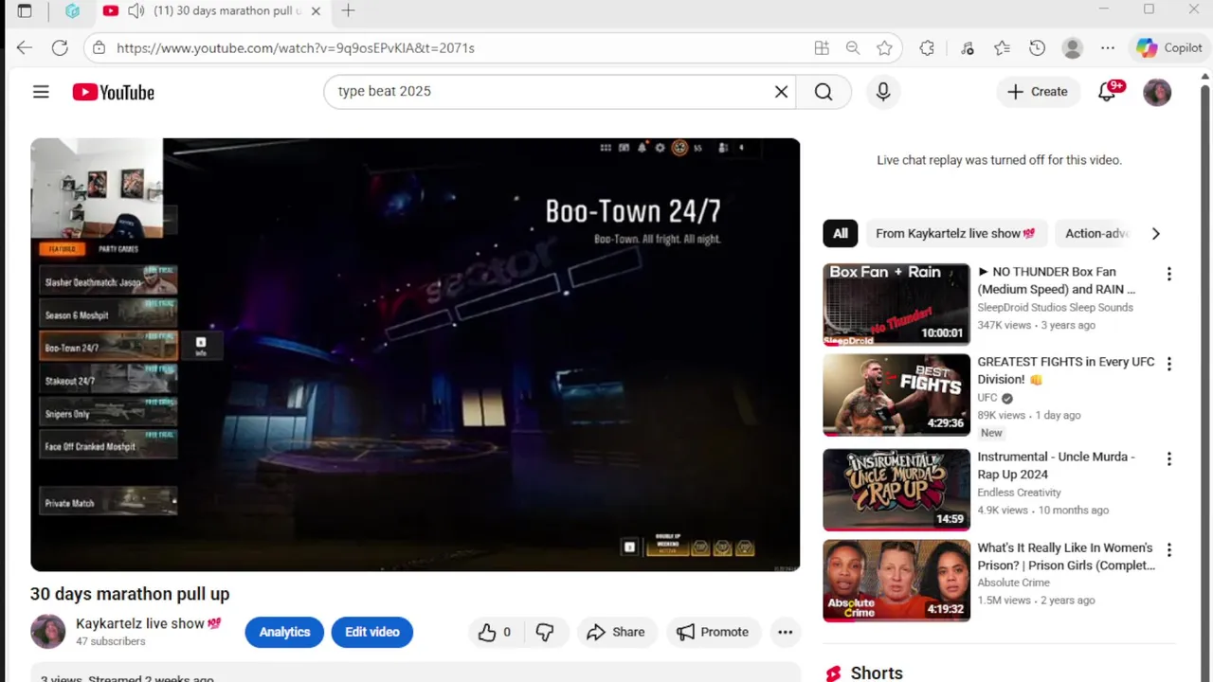
Task: Click the SleepDroid Studios Sleep Sounds channel
Action: pyautogui.click(x=1055, y=307)
